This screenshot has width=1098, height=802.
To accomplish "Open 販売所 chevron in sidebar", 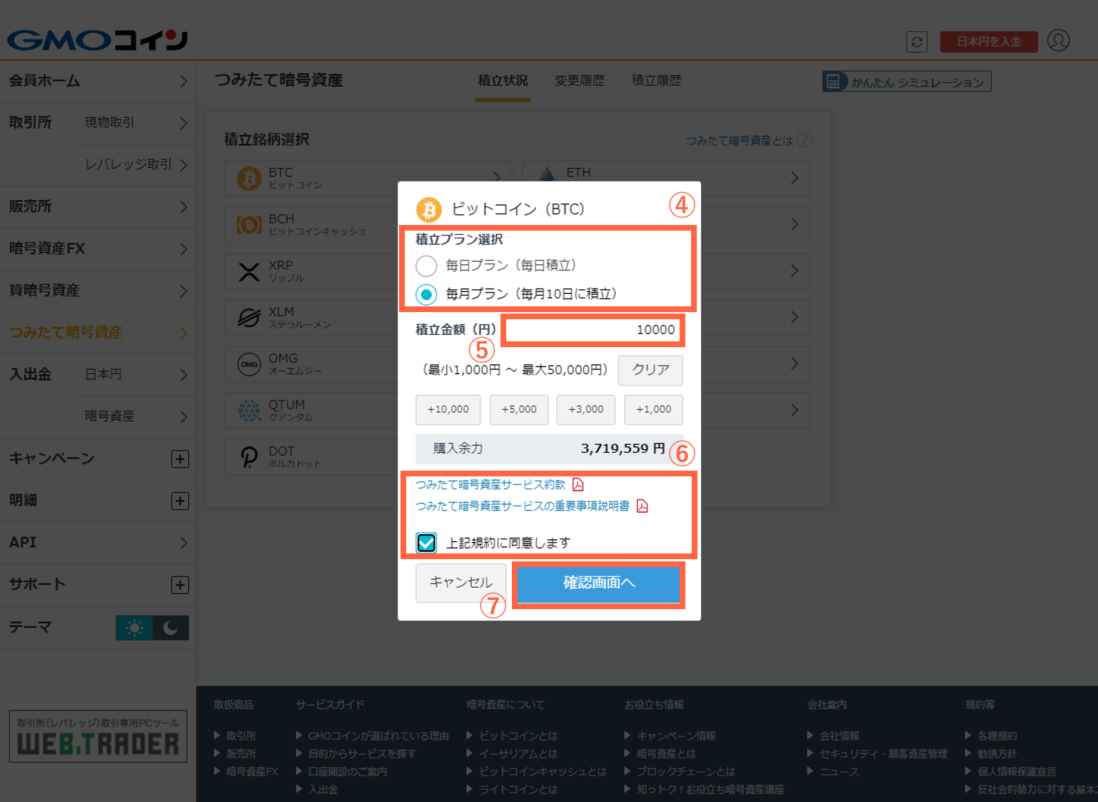I will 183,207.
